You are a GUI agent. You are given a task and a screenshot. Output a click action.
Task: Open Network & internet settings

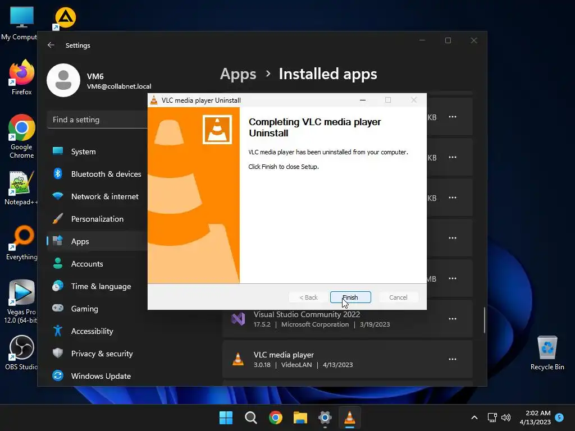(x=98, y=196)
